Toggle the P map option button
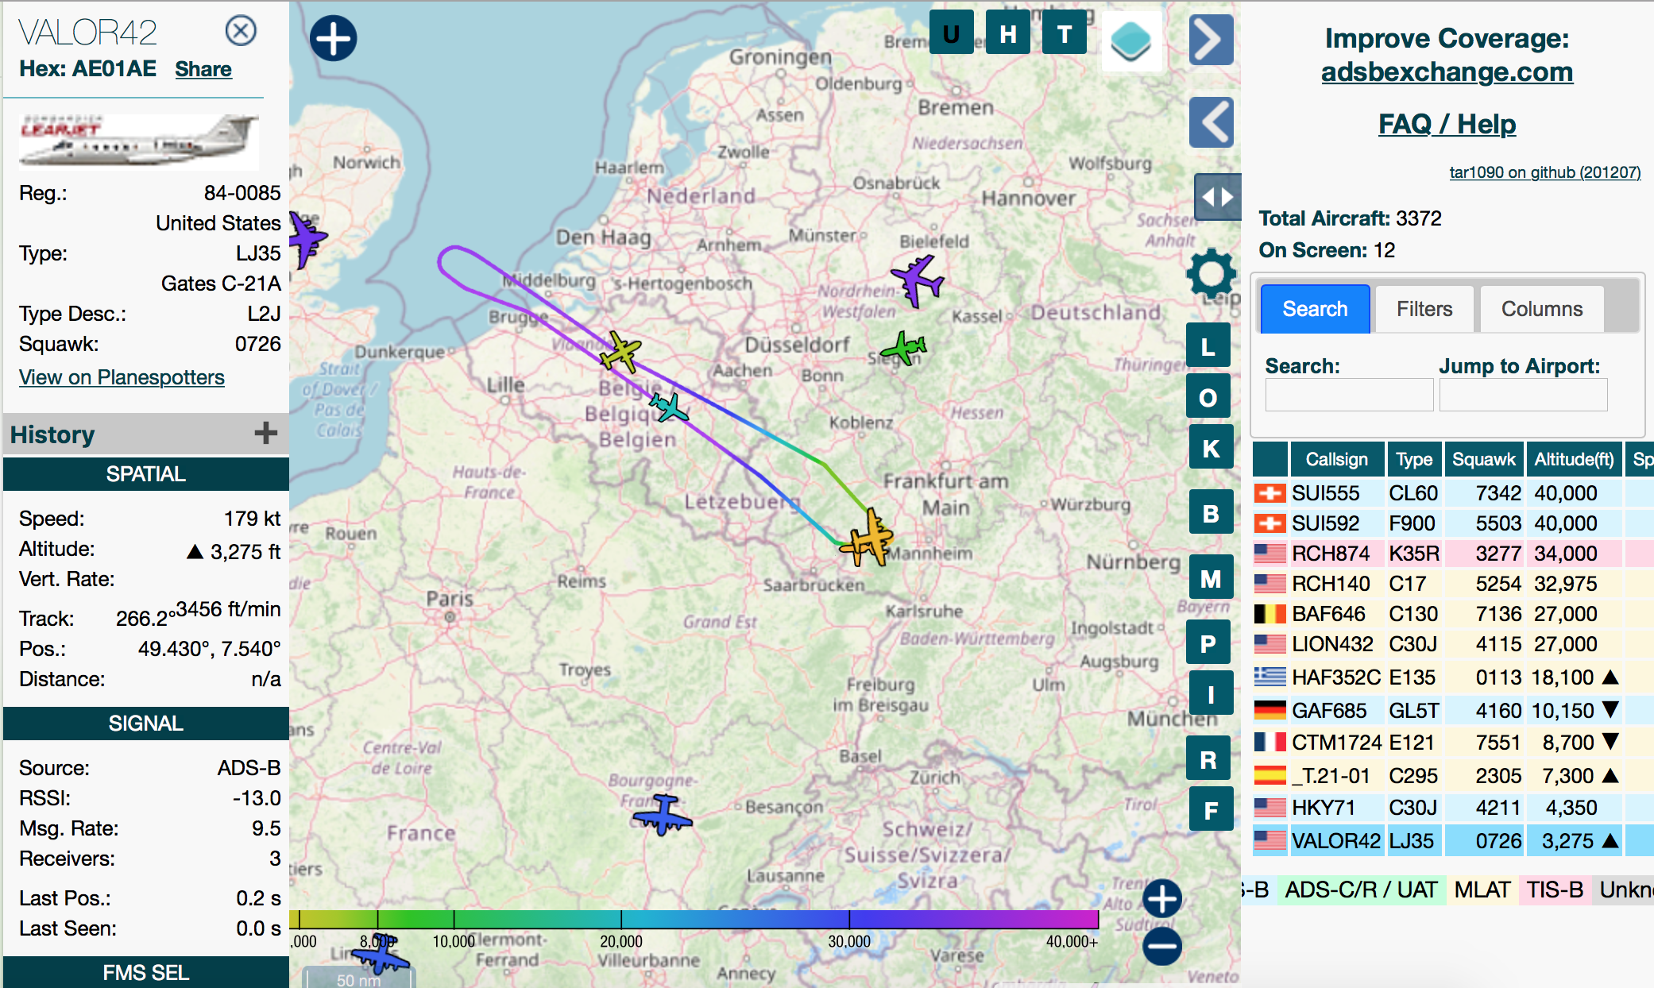 pos(1208,643)
